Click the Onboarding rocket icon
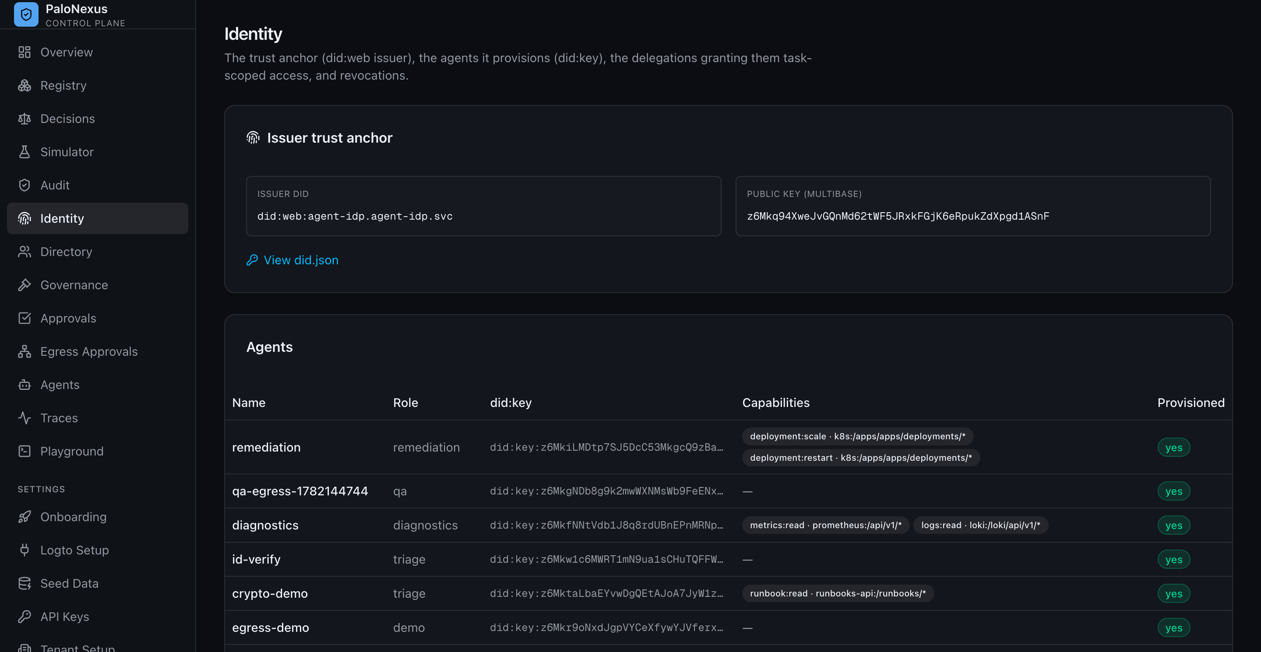Image resolution: width=1261 pixels, height=652 pixels. 25,517
